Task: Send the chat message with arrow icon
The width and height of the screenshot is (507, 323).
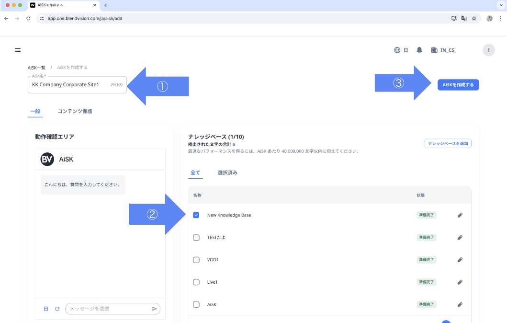Action: 155,309
